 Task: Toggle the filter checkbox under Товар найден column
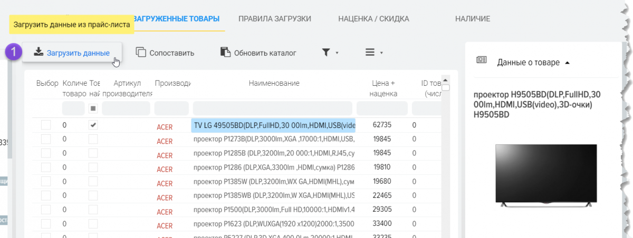click(x=93, y=108)
